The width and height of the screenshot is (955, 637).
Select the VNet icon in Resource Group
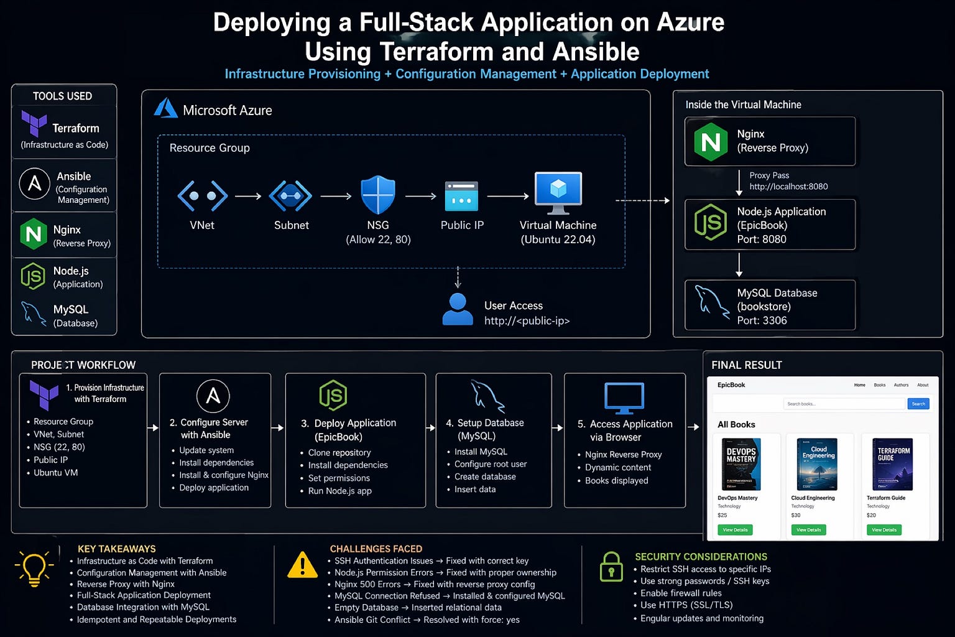click(x=203, y=196)
